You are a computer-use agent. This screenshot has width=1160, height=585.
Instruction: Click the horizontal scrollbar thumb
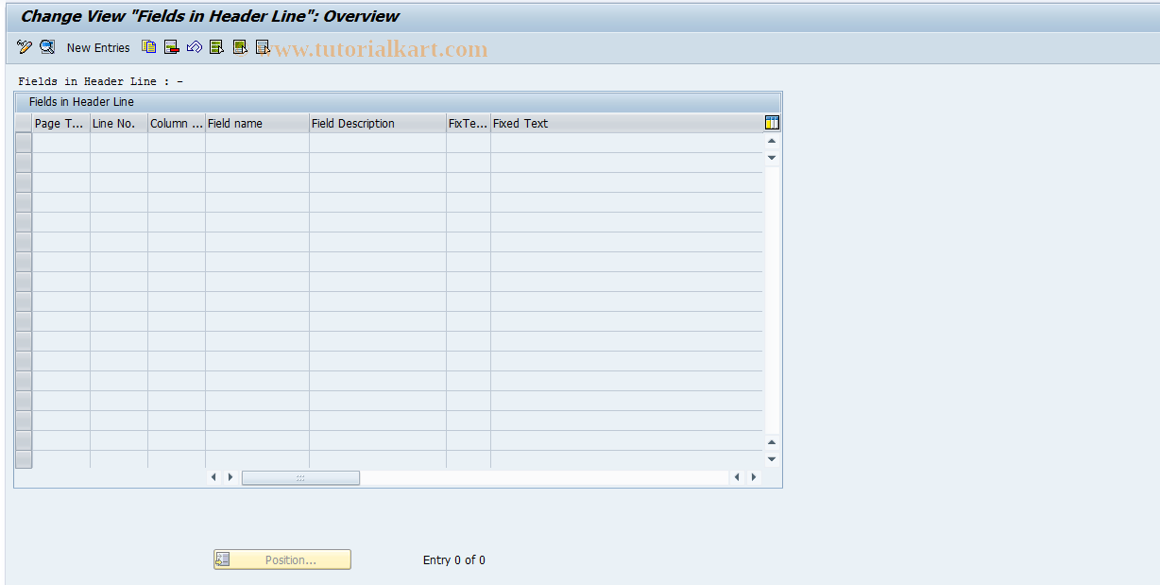point(300,477)
